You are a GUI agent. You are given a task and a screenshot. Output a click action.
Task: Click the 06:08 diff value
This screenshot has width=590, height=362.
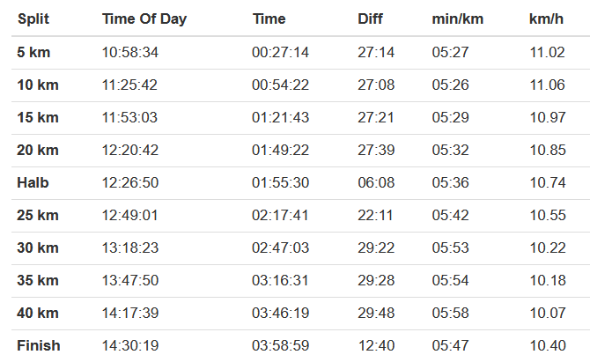373,183
